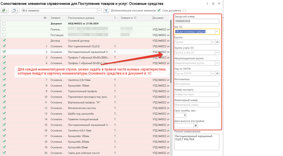Open the Группа field selection icon
This screenshot has width=283, height=156.
(217, 42)
